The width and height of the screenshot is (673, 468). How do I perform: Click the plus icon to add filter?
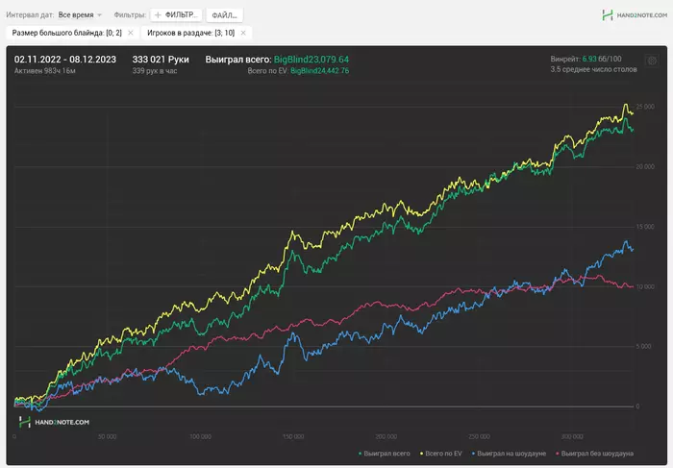click(159, 15)
